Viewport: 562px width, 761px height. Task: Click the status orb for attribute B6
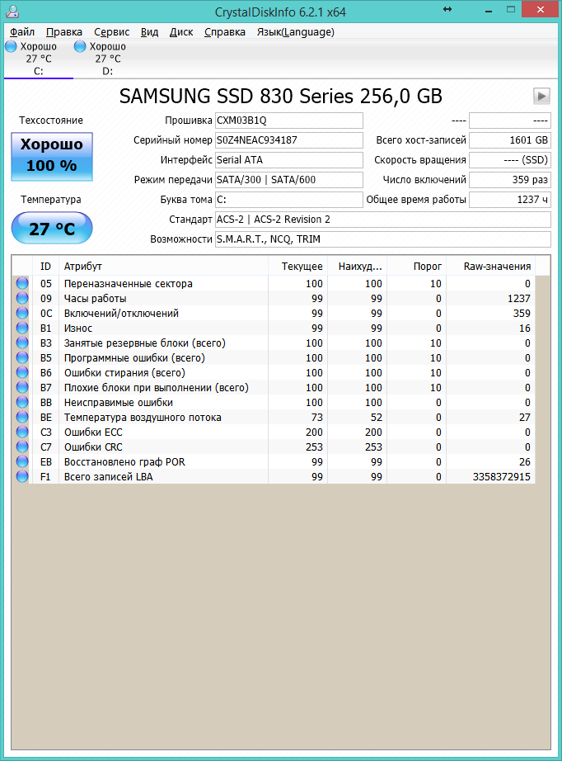(22, 372)
